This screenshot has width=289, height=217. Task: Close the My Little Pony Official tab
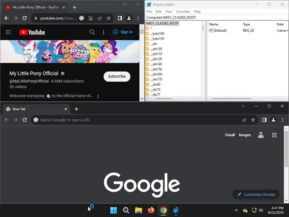pyautogui.click(x=64, y=7)
